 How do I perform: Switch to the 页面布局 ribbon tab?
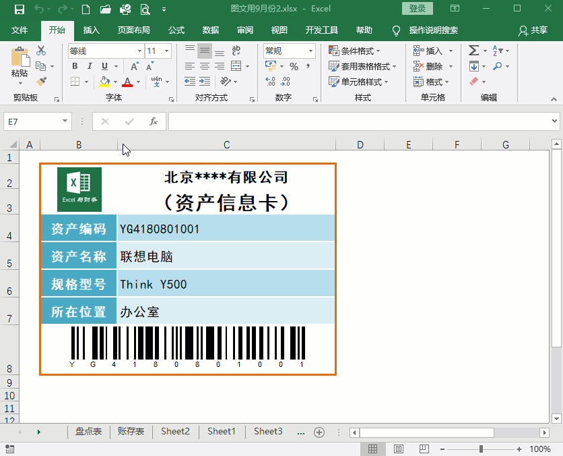pyautogui.click(x=133, y=30)
